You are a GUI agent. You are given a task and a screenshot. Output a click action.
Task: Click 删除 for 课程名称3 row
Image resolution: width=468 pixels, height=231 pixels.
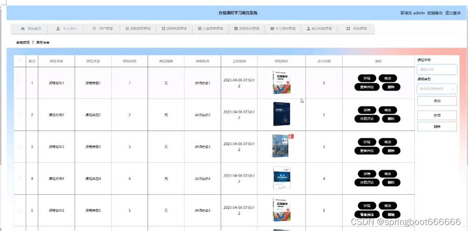point(391,150)
